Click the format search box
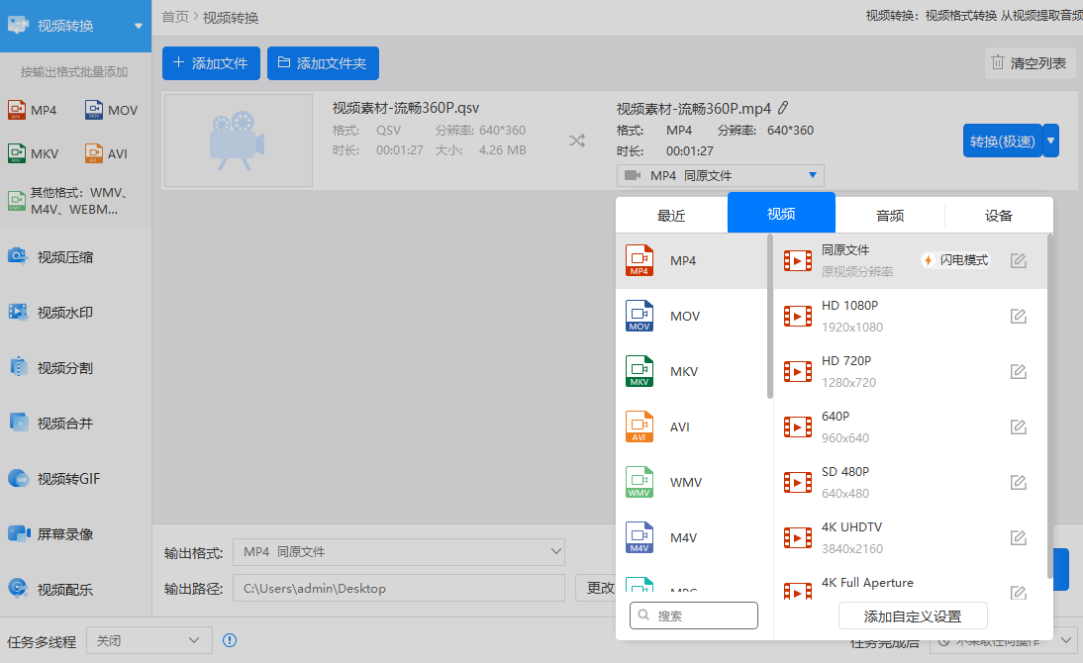Image resolution: width=1083 pixels, height=663 pixels. pos(694,616)
